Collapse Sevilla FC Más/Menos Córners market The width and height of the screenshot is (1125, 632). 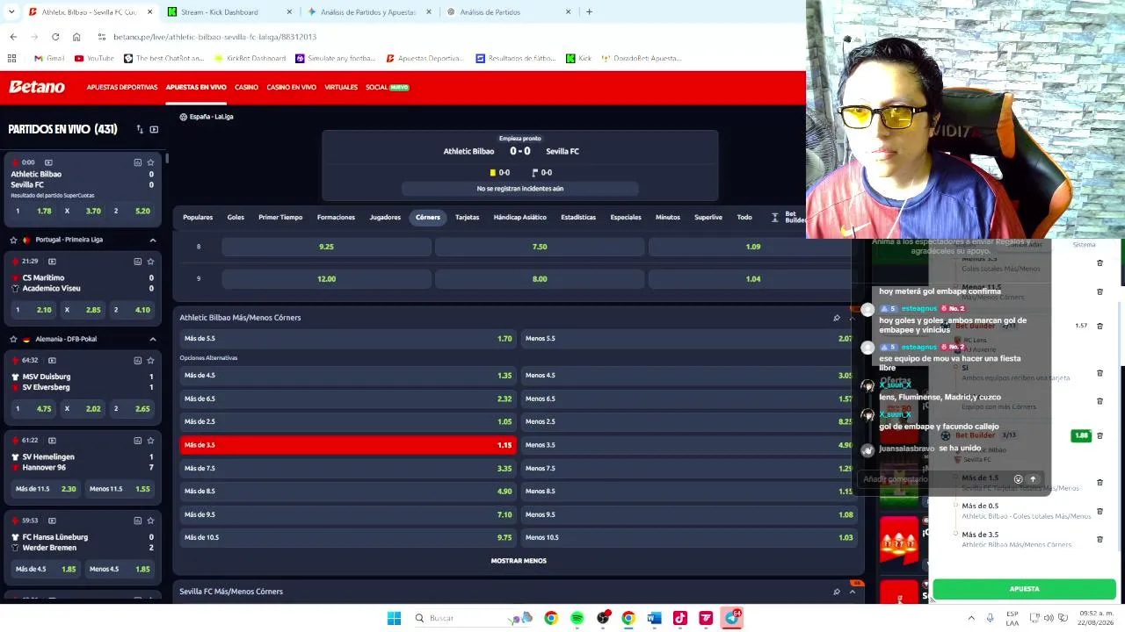coord(852,592)
